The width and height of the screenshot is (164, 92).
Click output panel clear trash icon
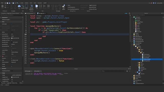(x=127, y=71)
